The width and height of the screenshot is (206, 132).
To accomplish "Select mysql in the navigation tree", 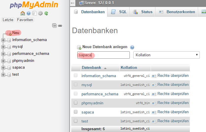I will pyautogui.click(x=17, y=47).
